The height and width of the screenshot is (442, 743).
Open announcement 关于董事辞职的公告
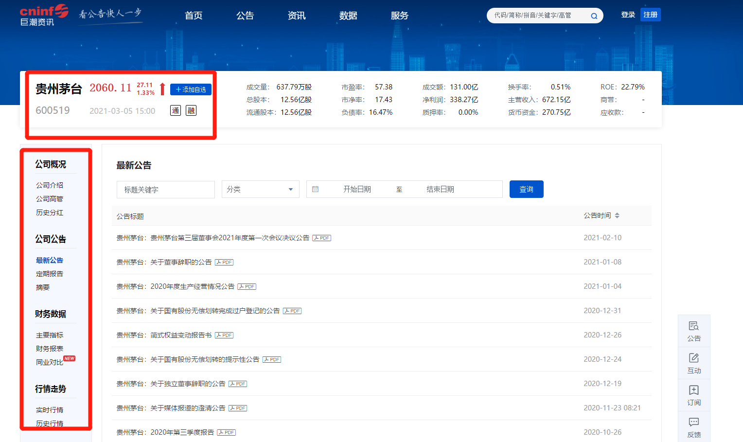click(x=164, y=262)
